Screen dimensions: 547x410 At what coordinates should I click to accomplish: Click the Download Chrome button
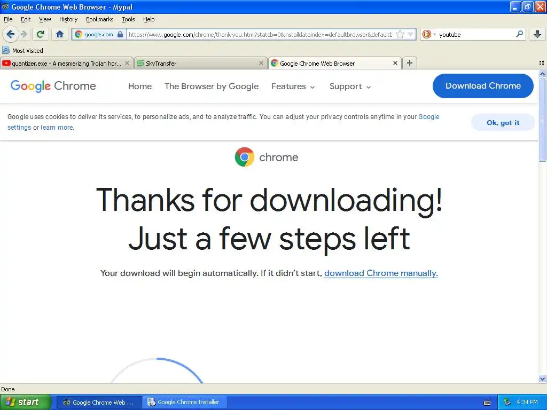pos(483,86)
